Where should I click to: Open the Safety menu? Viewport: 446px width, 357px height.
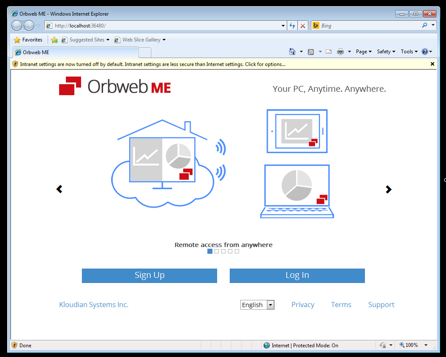(x=386, y=52)
